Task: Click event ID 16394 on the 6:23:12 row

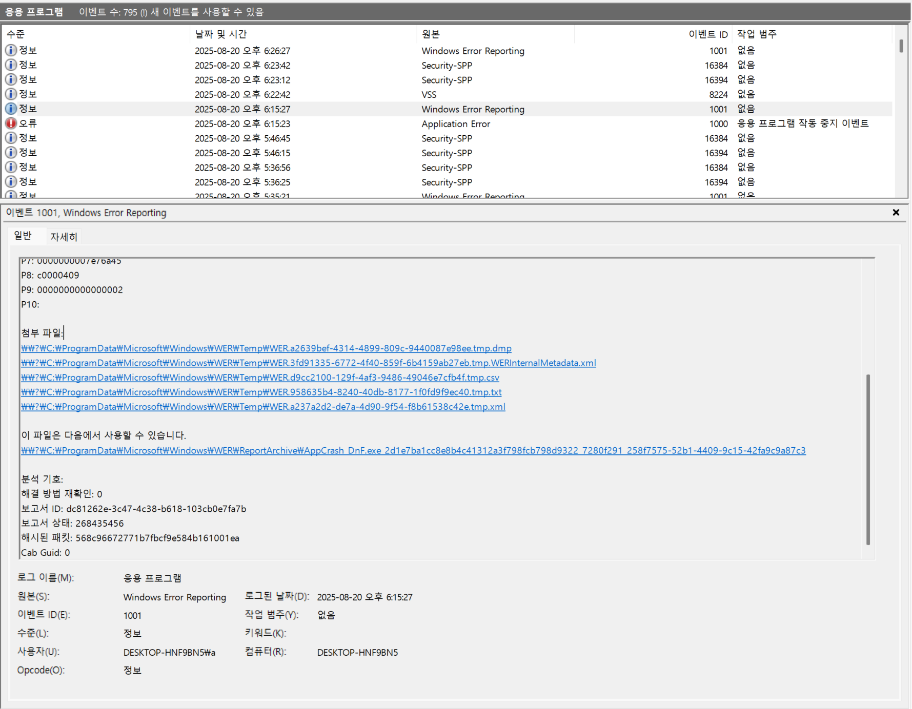Action: click(x=716, y=80)
